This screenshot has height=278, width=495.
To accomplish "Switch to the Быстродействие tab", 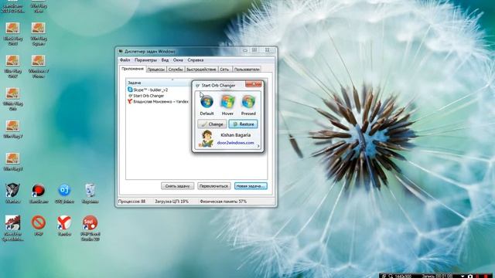I will pos(201,69).
